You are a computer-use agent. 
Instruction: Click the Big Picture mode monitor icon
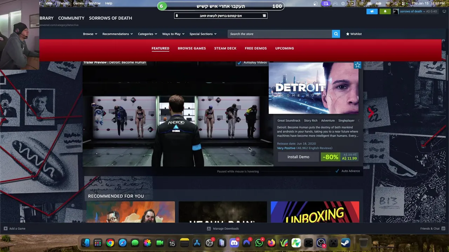(x=444, y=11)
